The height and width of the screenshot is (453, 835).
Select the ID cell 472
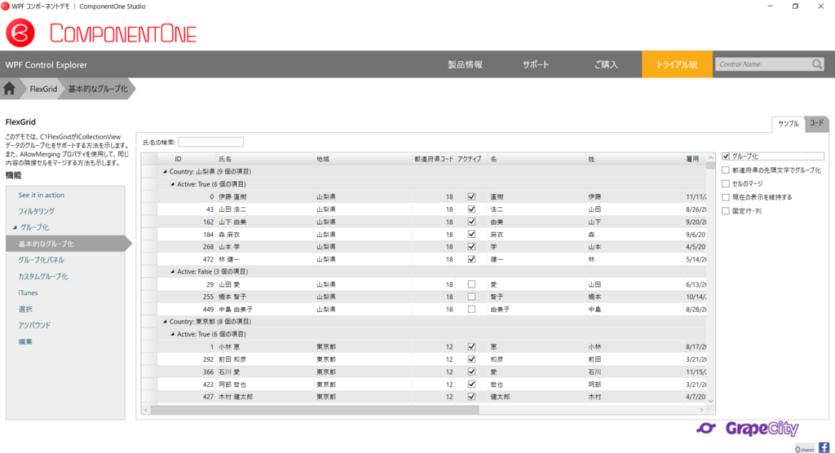point(186,259)
